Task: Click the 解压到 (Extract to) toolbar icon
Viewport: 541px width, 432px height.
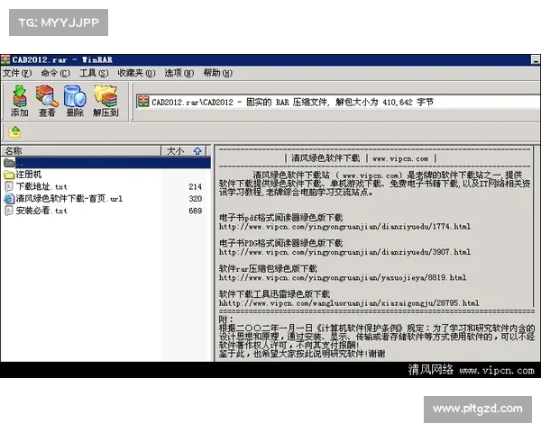Action: [x=105, y=101]
